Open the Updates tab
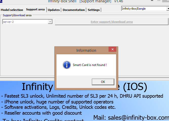 click(x=54, y=10)
